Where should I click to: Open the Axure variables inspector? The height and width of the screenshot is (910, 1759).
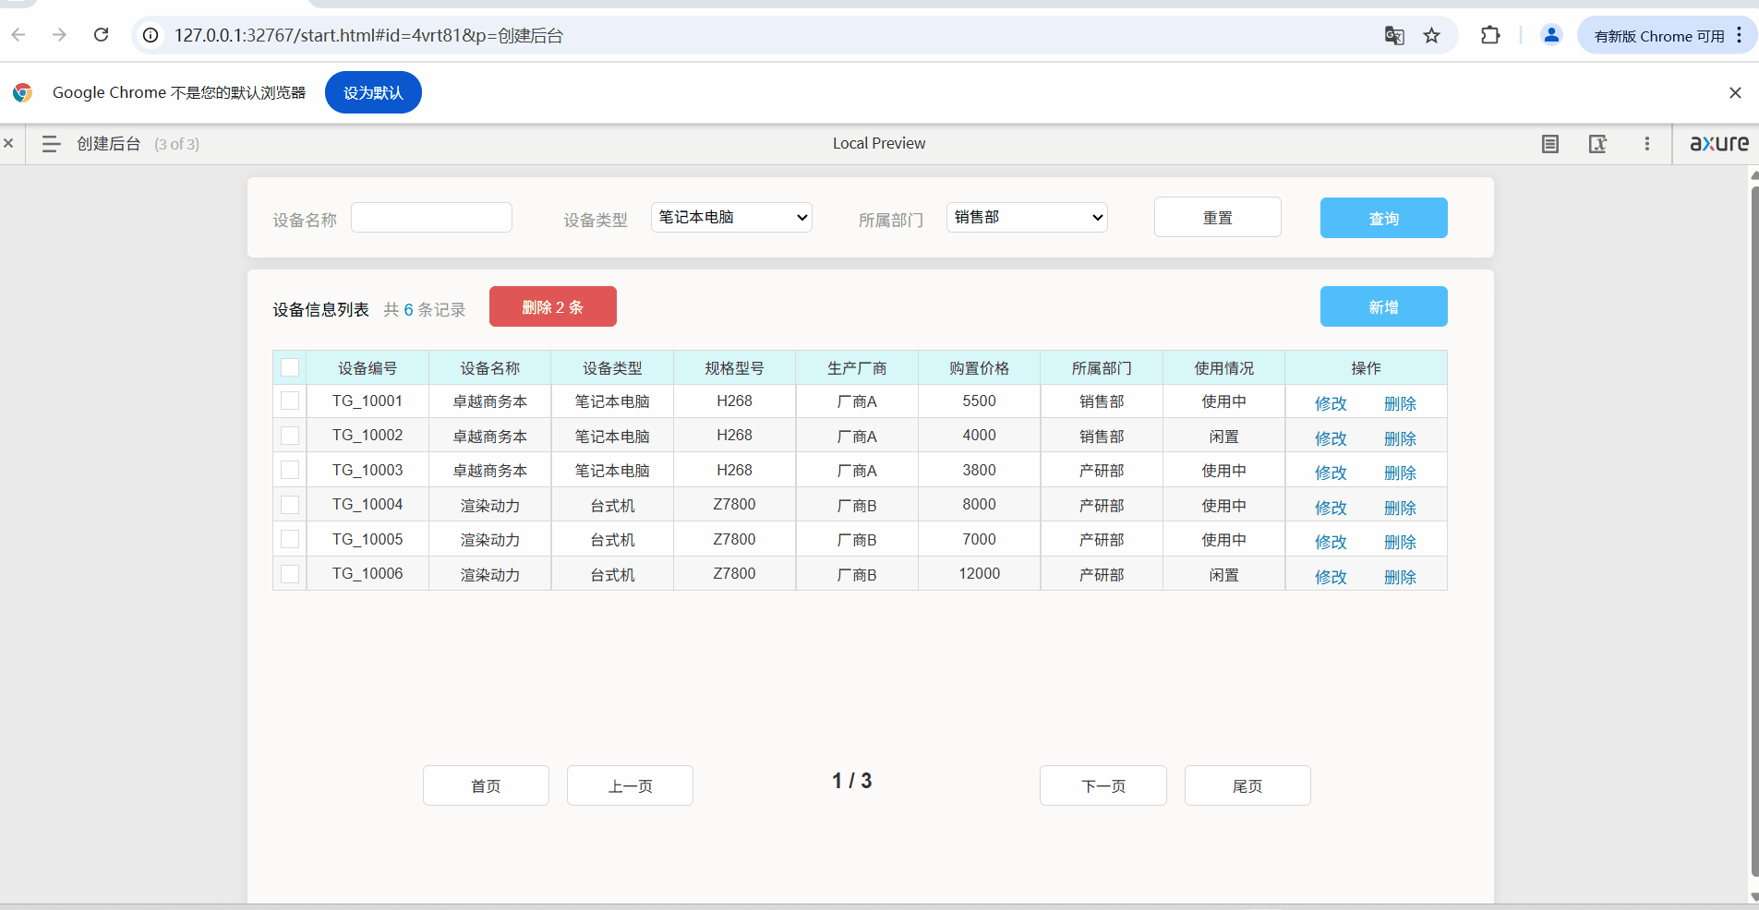click(1598, 144)
